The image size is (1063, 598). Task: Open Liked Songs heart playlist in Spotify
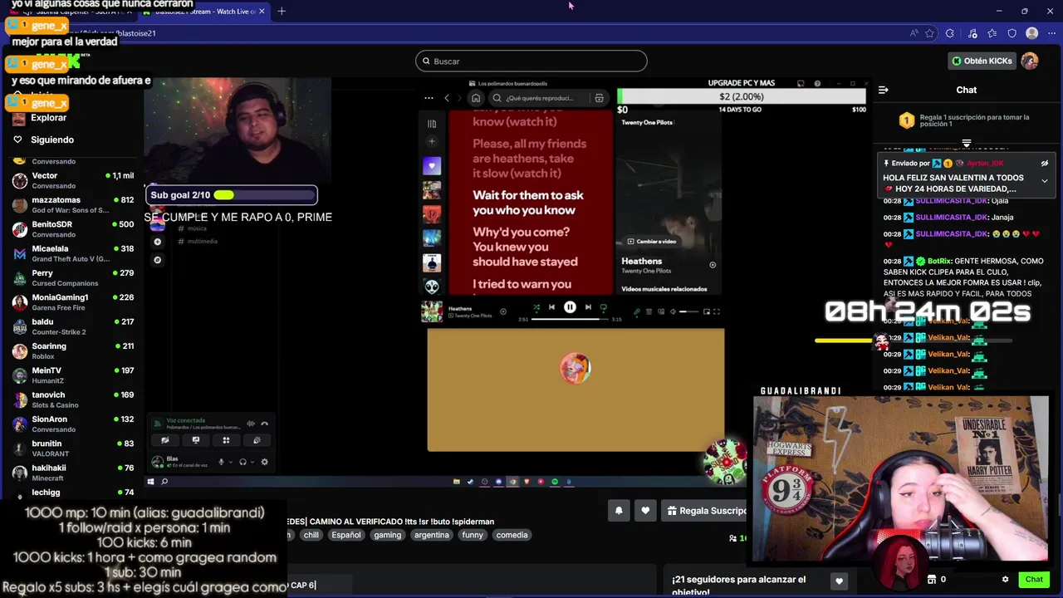coord(432,166)
